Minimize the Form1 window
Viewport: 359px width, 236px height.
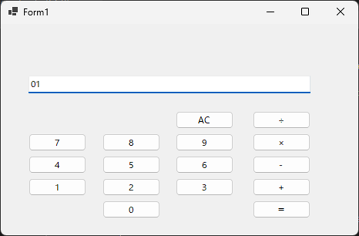coord(270,12)
